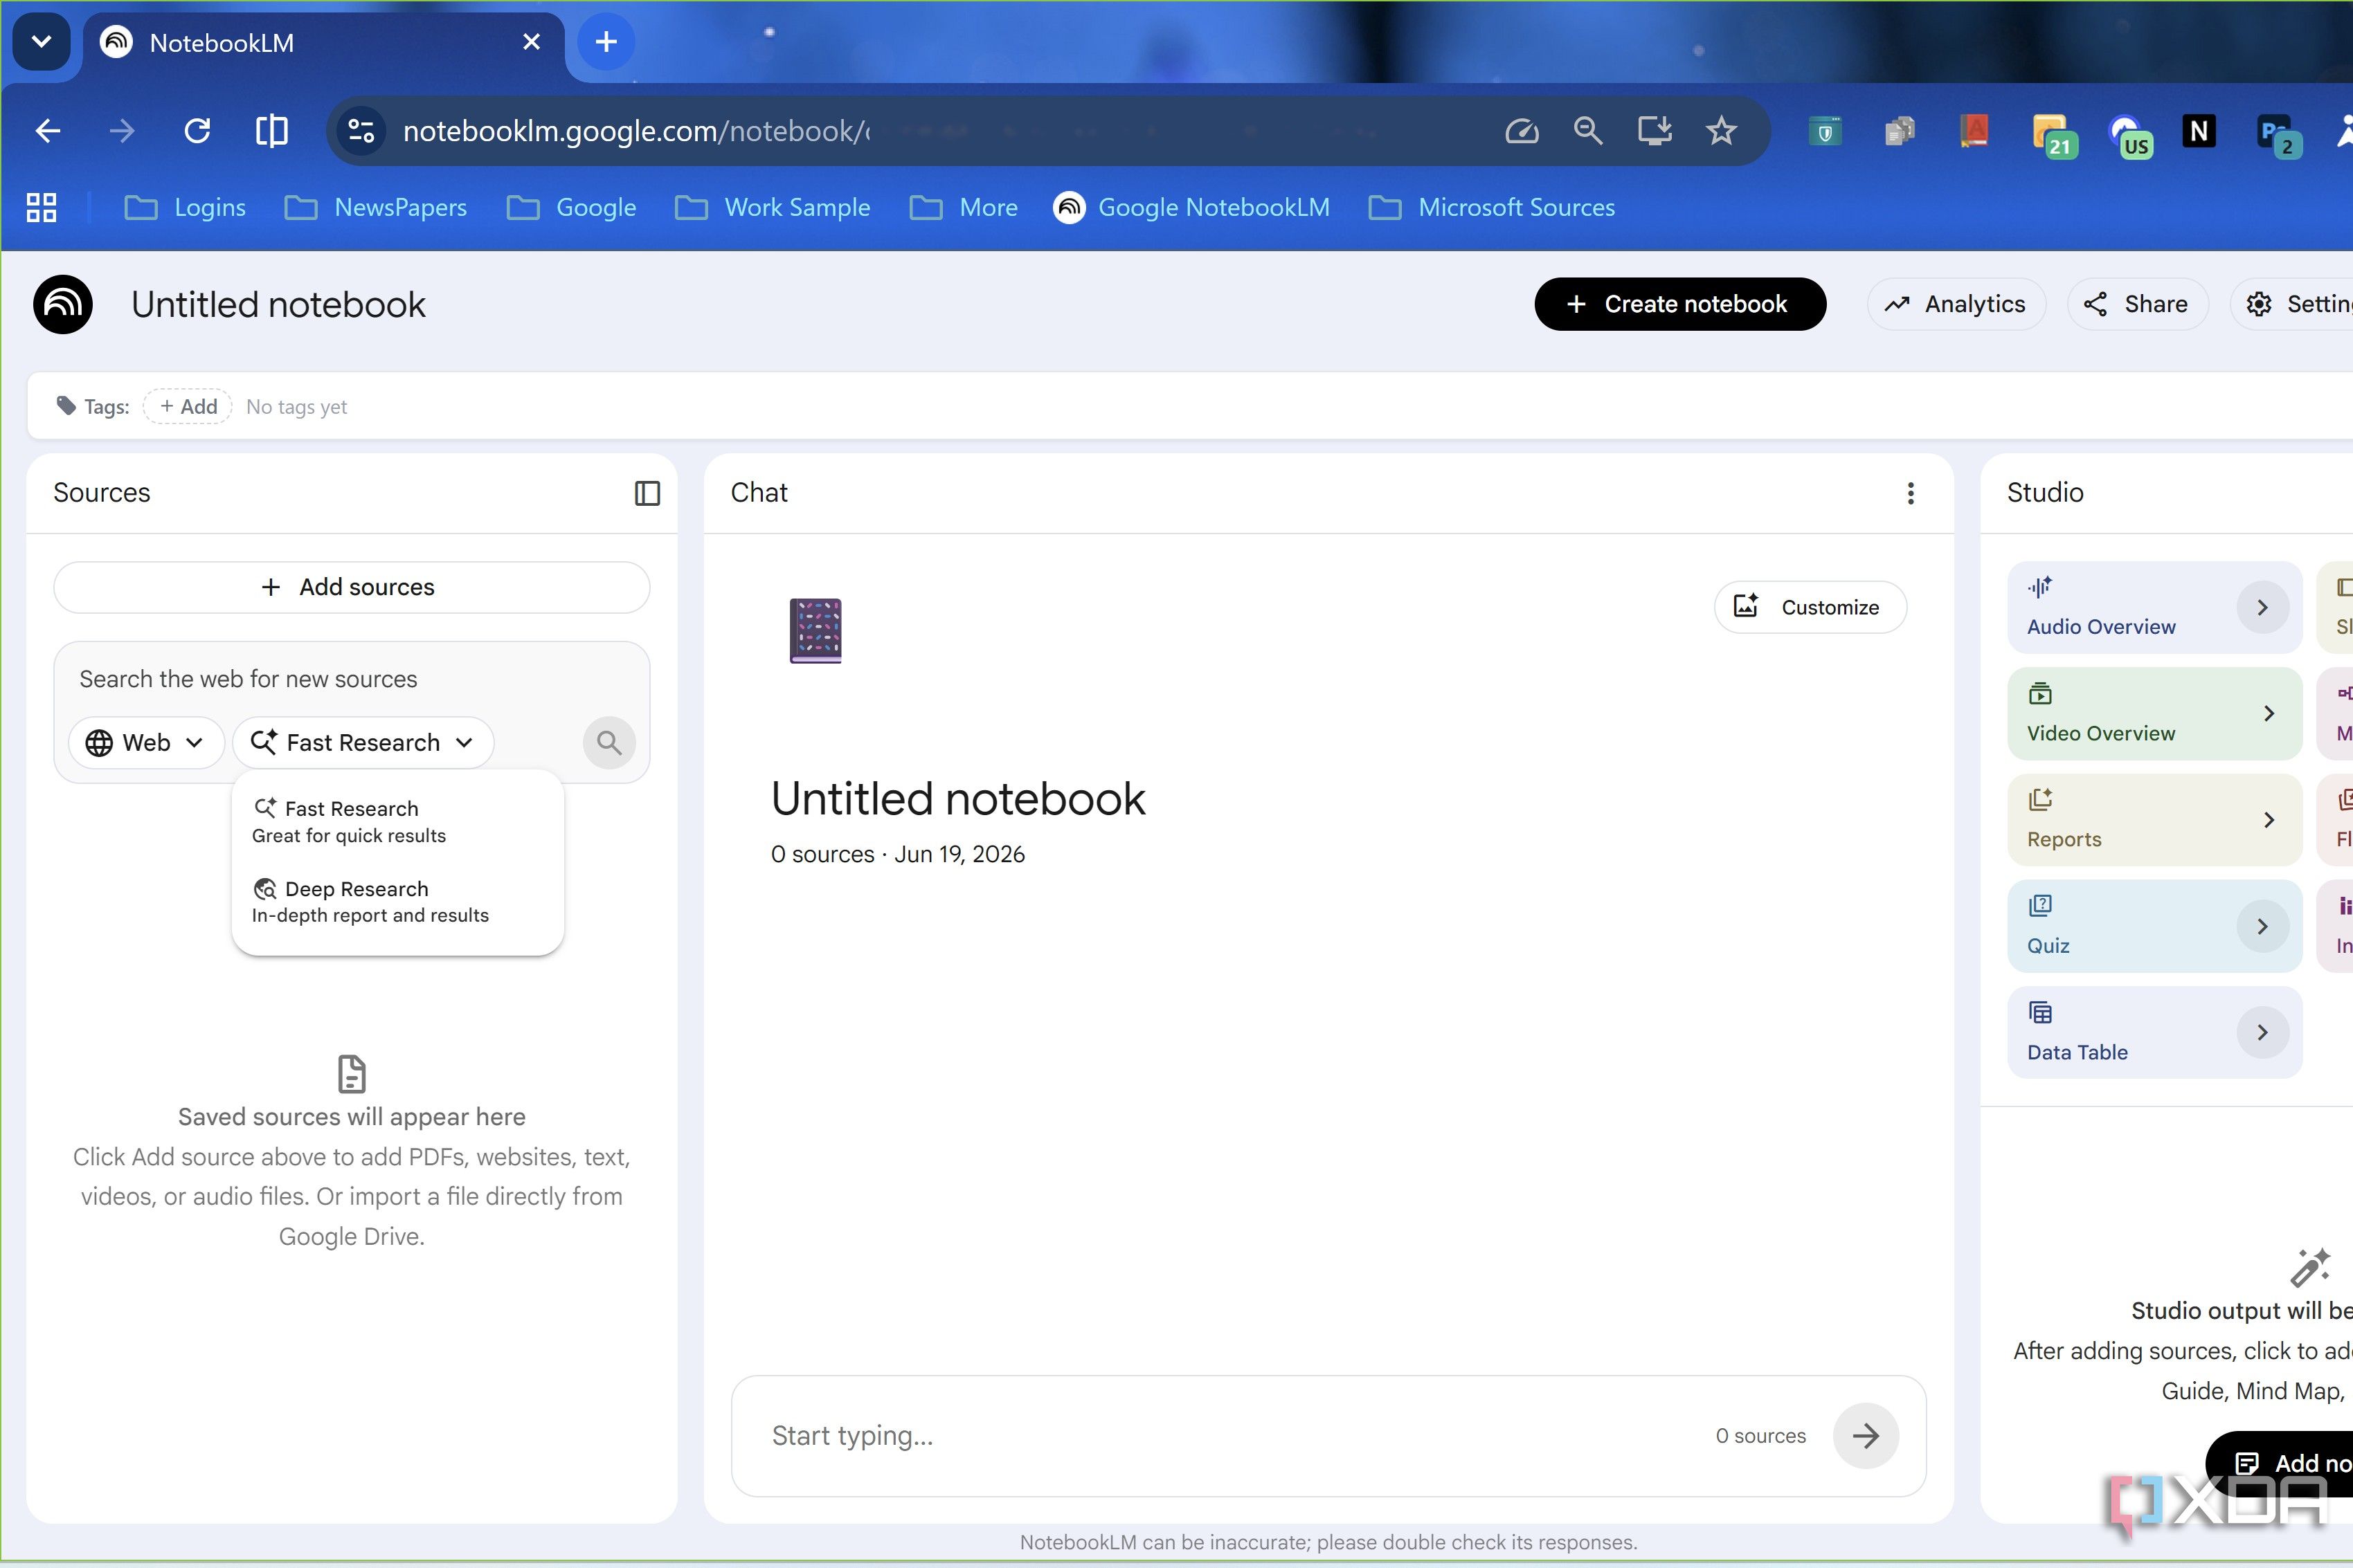The image size is (2353, 1568).
Task: Add a tag with the + Add chip
Action: coord(188,407)
